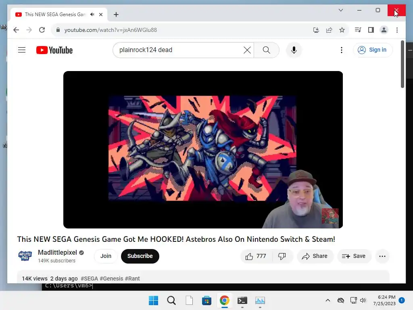Click the video player to pause
Viewport: 413px width, 310px height.
(x=203, y=149)
